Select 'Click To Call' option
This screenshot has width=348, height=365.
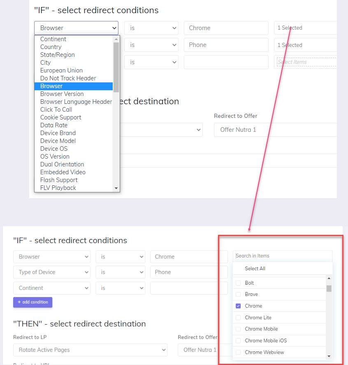pyautogui.click(x=56, y=110)
